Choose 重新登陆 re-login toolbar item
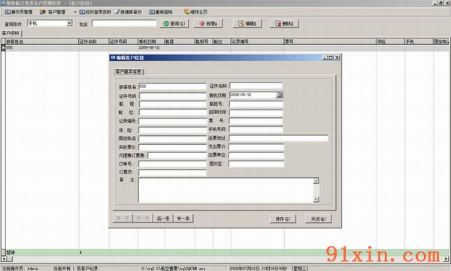This screenshot has width=451, height=271. 161,12
